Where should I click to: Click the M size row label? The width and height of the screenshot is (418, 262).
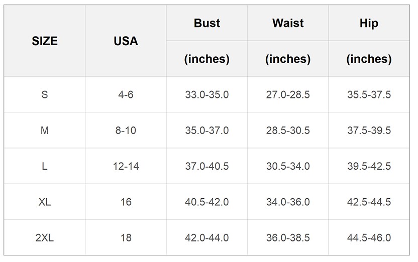pos(45,130)
